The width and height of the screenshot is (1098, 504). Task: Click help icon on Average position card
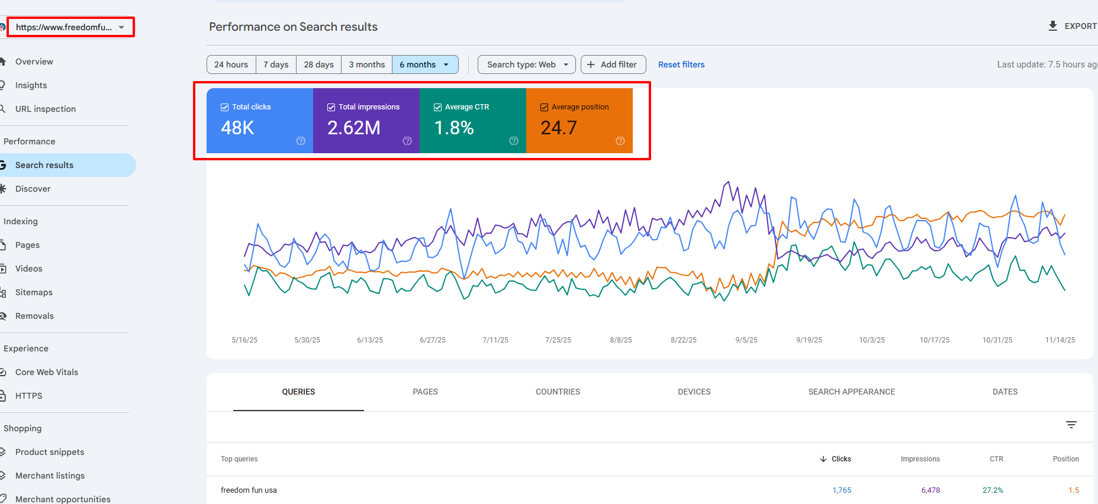click(x=620, y=141)
